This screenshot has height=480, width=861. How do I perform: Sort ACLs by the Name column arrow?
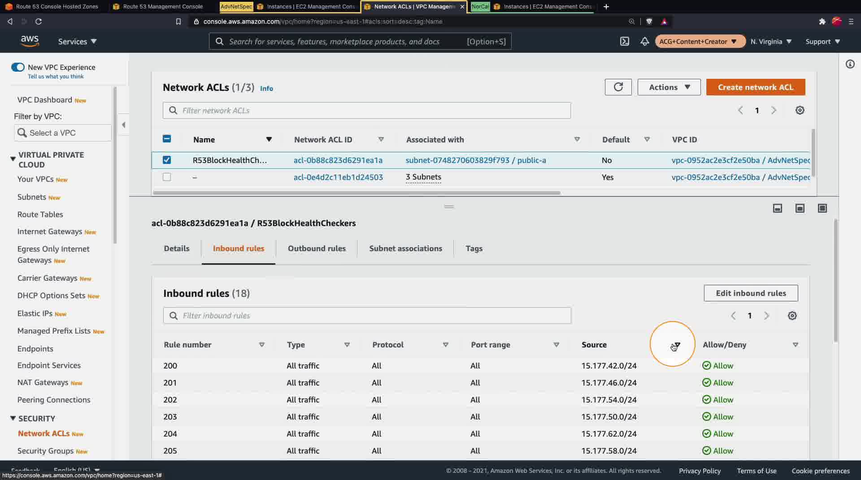tap(269, 139)
